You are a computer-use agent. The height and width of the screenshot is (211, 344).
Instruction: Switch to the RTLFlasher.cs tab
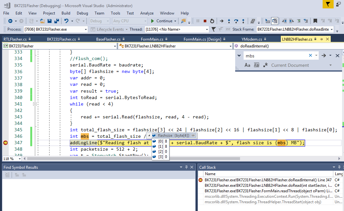15,39
